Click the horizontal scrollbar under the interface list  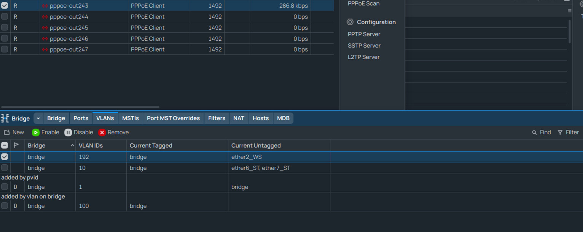80,107
